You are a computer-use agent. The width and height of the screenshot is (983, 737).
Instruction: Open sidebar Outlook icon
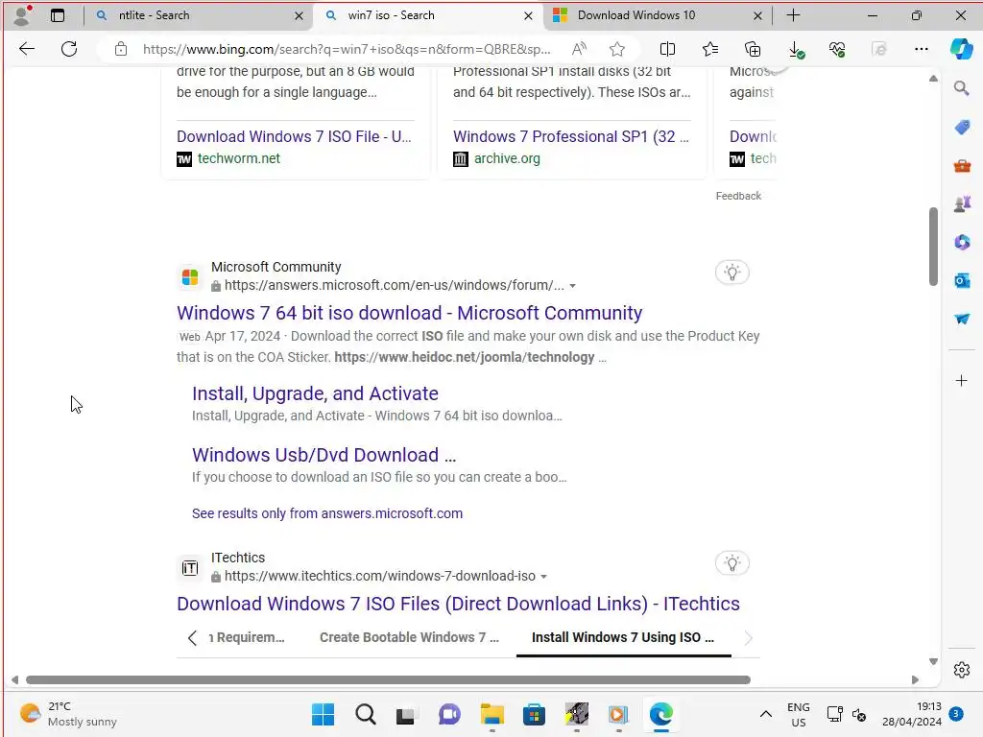tap(962, 280)
